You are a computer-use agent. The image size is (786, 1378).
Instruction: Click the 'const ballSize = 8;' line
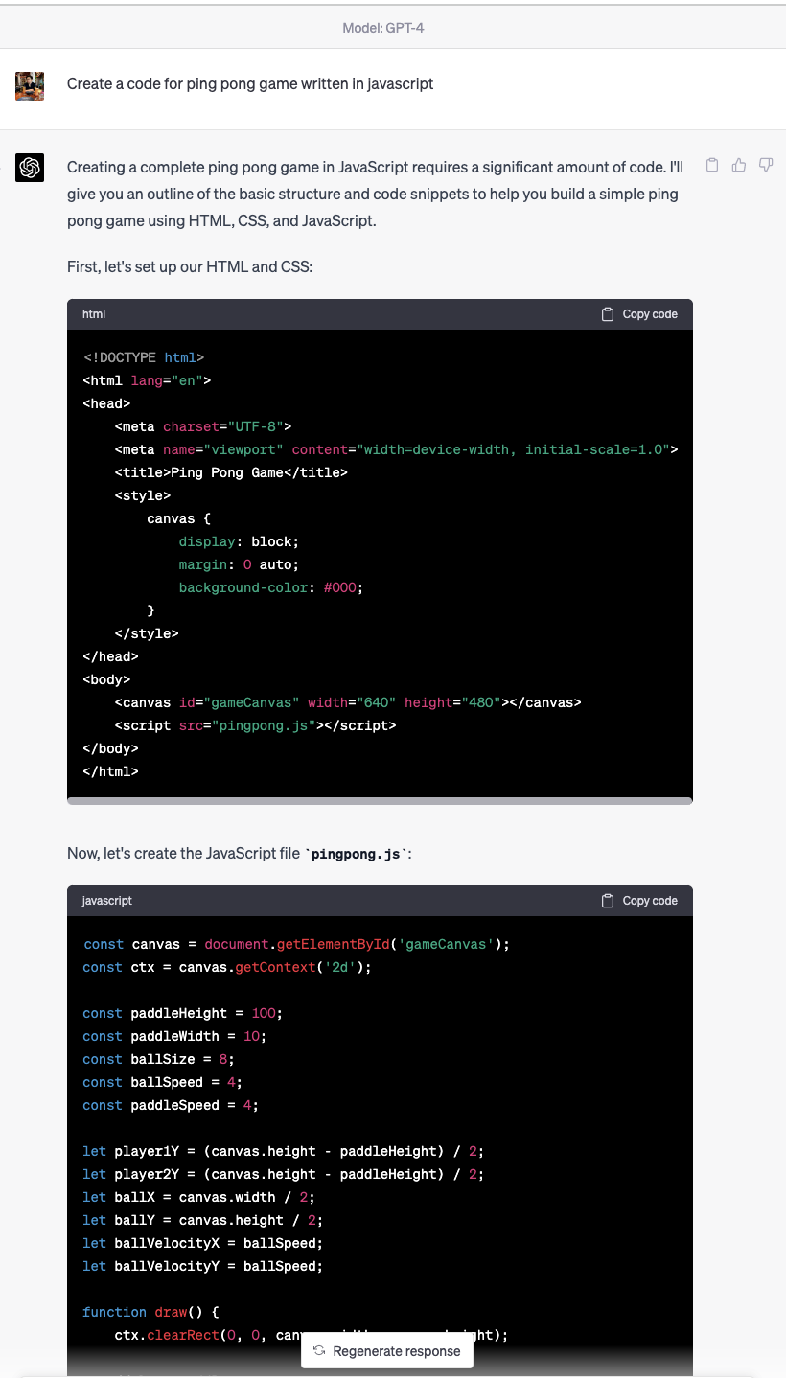click(159, 1059)
